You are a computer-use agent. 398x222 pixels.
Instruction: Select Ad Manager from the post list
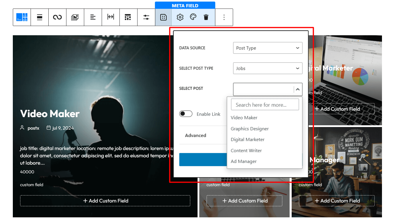(x=244, y=161)
